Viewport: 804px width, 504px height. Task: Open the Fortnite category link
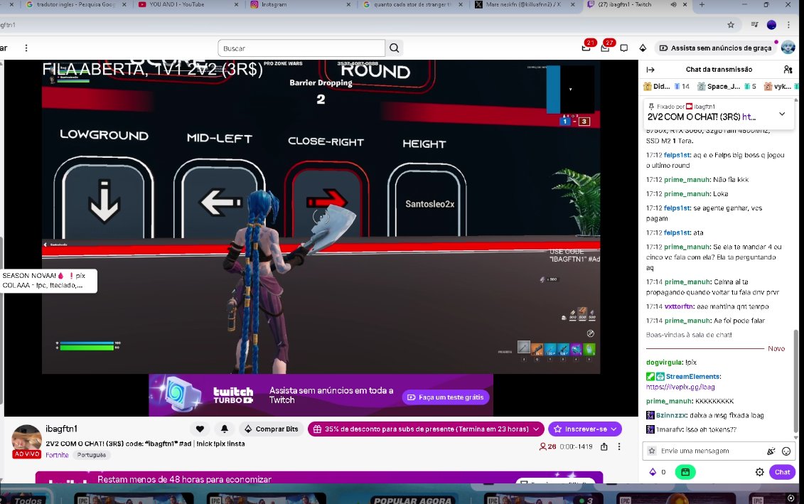(57, 455)
